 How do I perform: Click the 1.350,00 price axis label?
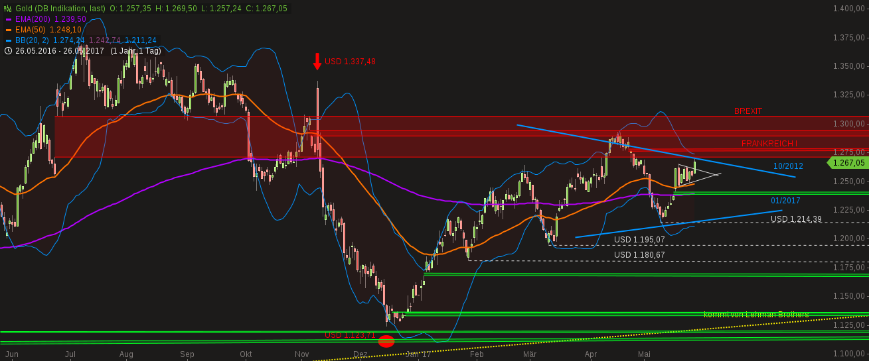pos(849,66)
